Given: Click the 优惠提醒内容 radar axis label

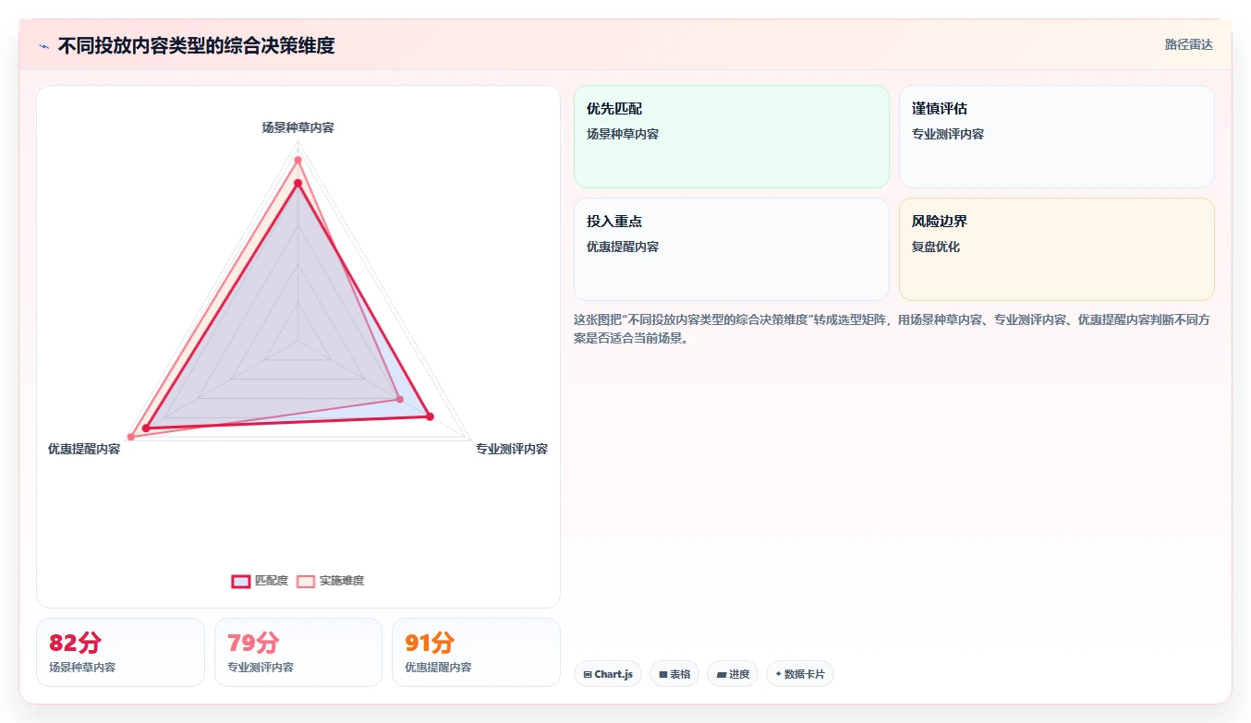Looking at the screenshot, I should [x=84, y=449].
